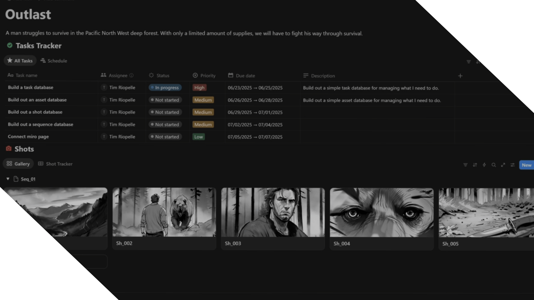Screen dimensions: 534x300
Task: Click the search icon in Shots toolbar
Action: [x=494, y=165]
